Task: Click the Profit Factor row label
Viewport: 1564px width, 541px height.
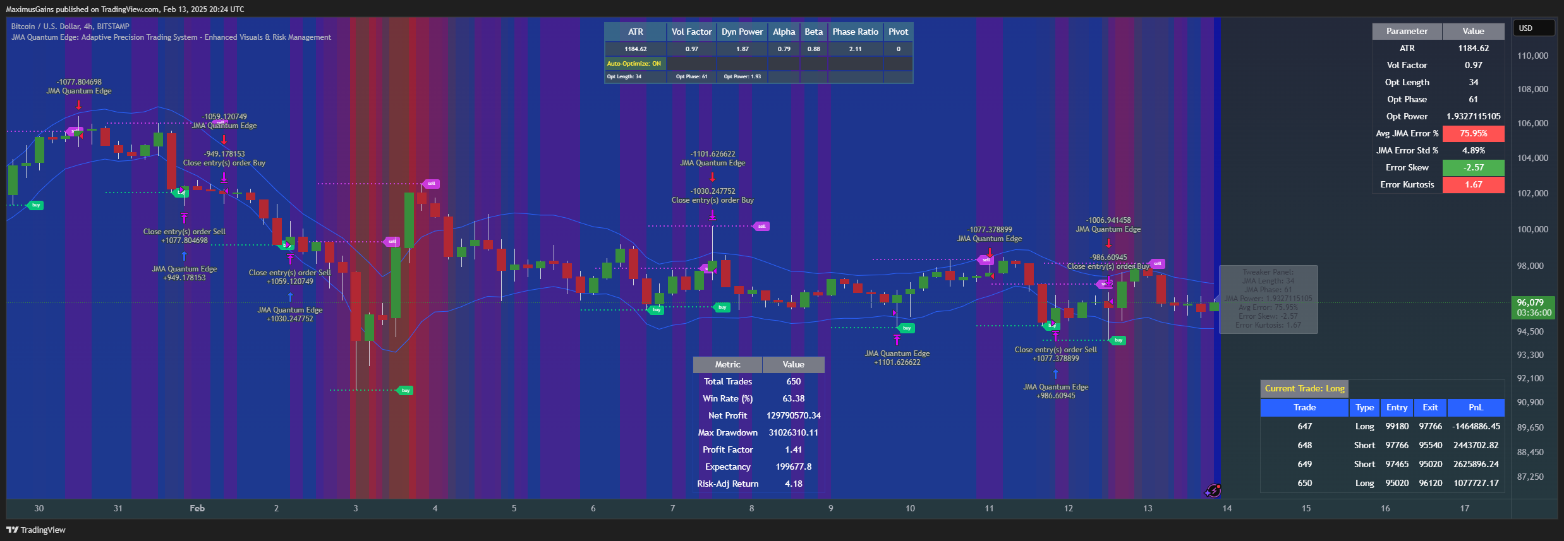Action: point(727,449)
